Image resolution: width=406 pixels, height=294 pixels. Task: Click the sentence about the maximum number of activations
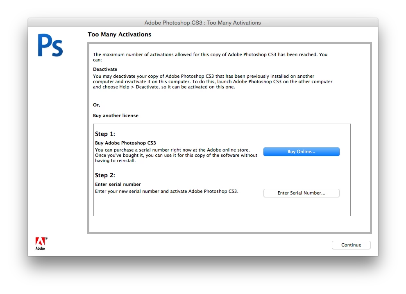(210, 57)
